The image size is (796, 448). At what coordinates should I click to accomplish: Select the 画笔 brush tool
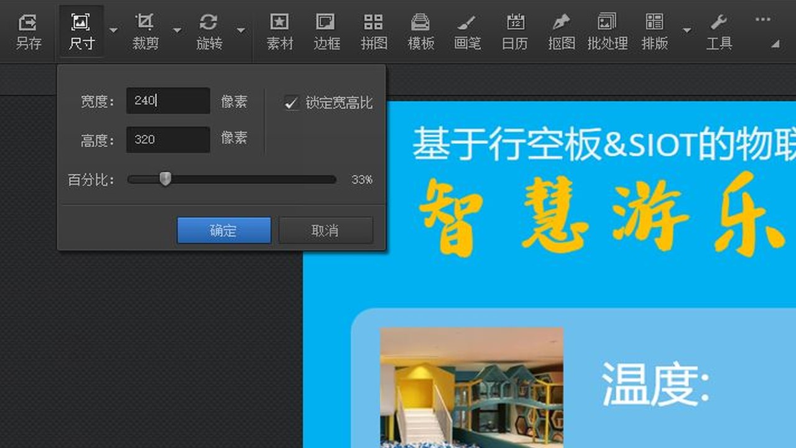coord(467,31)
